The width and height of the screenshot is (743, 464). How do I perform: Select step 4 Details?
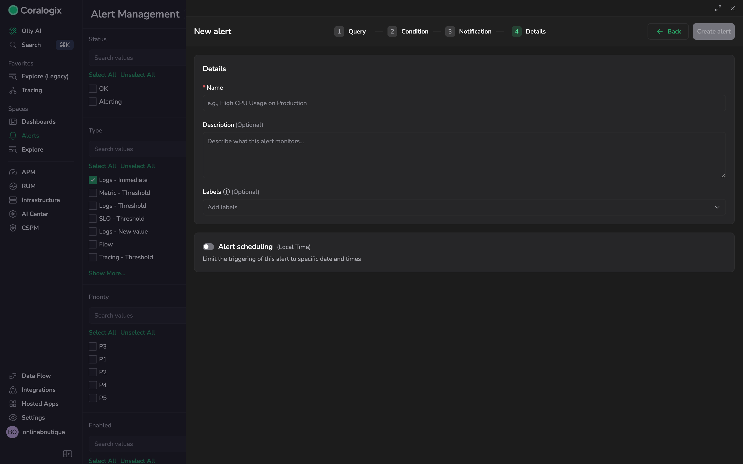click(x=529, y=31)
